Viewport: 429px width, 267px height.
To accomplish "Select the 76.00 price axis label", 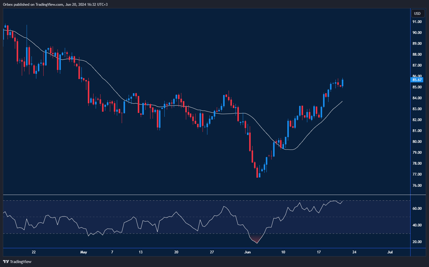I will [417, 185].
